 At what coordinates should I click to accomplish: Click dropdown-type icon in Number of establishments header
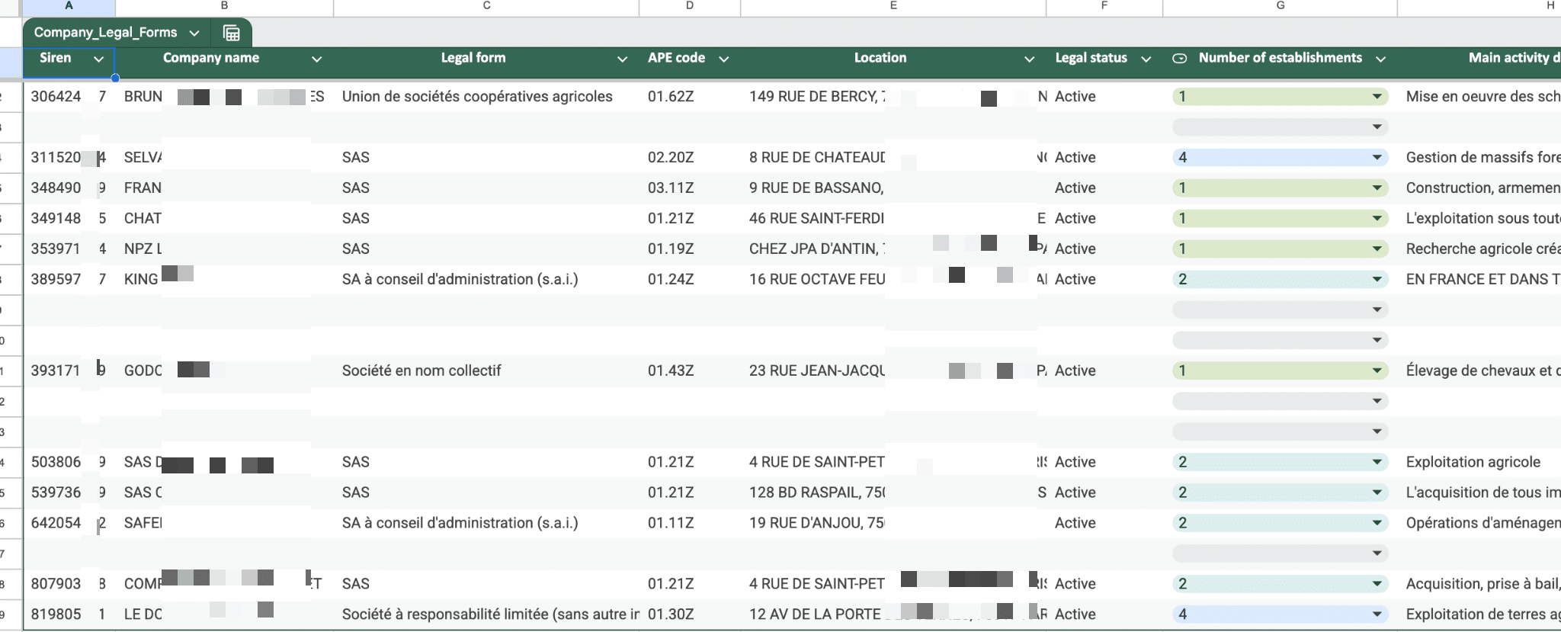1179,58
